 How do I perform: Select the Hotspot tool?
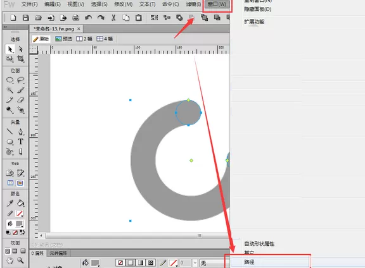click(10, 173)
